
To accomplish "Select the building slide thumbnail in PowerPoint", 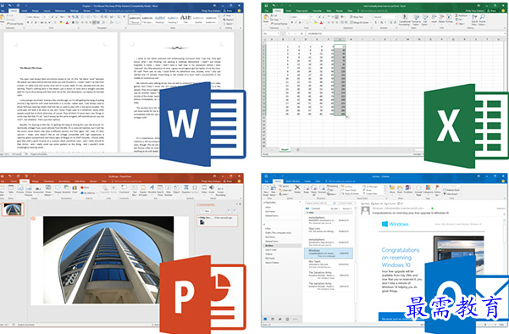I will pos(13,209).
